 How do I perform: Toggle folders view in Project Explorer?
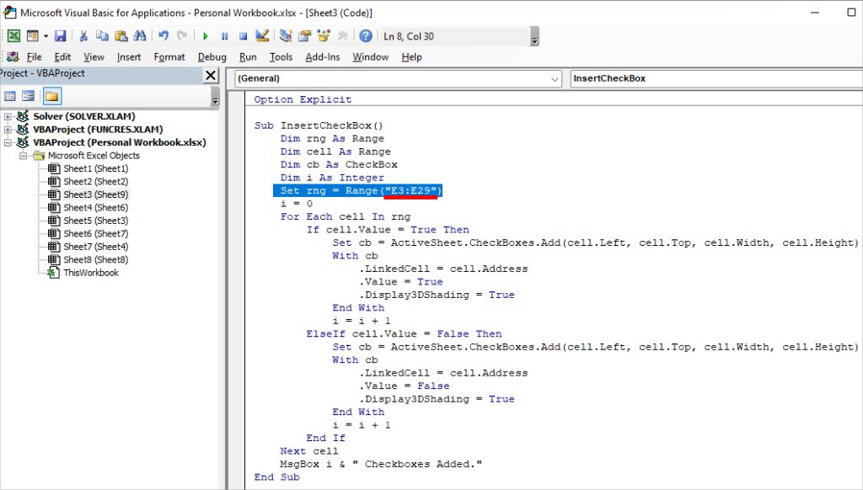[51, 95]
